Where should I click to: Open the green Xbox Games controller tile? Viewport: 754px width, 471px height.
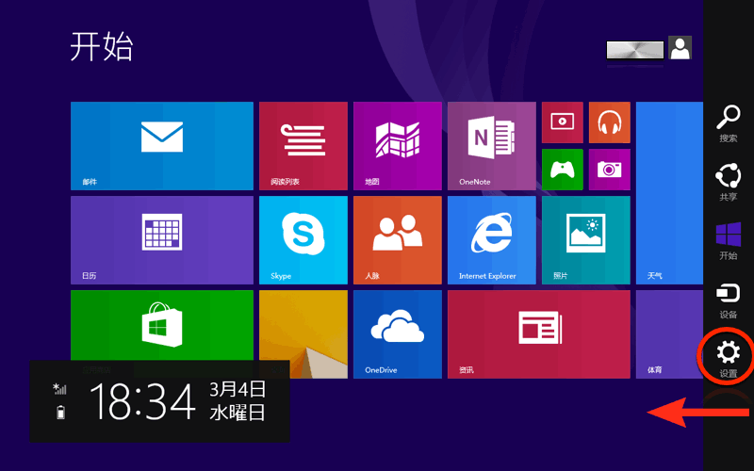pyautogui.click(x=562, y=170)
